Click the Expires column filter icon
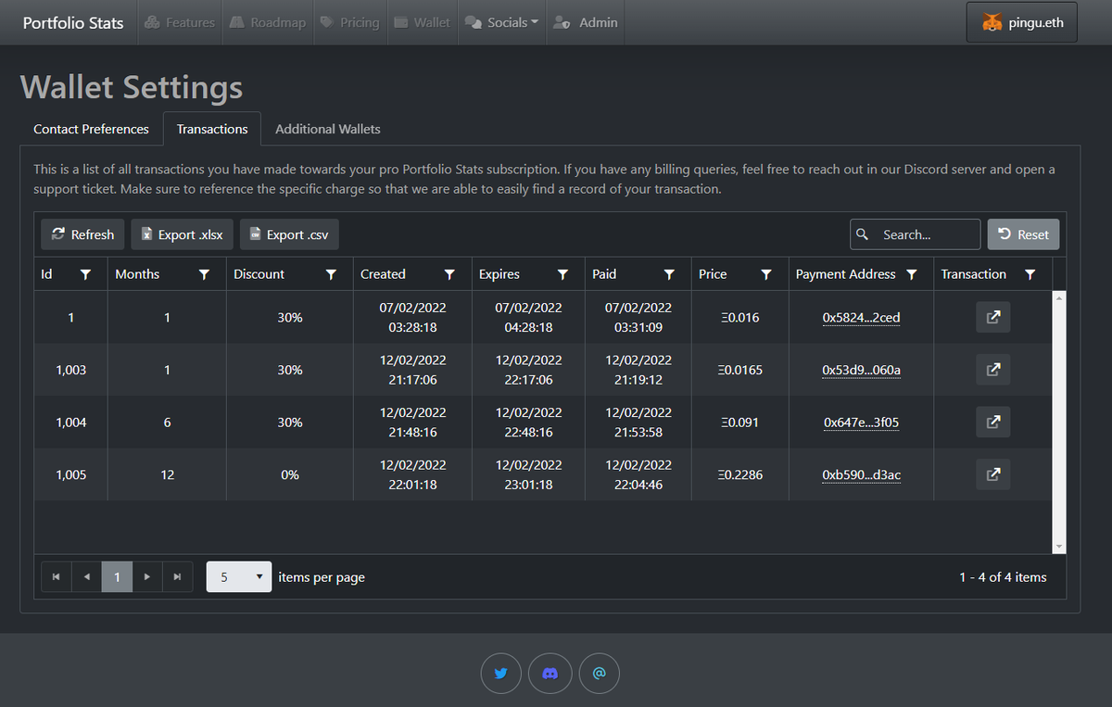The image size is (1112, 707). (x=562, y=274)
